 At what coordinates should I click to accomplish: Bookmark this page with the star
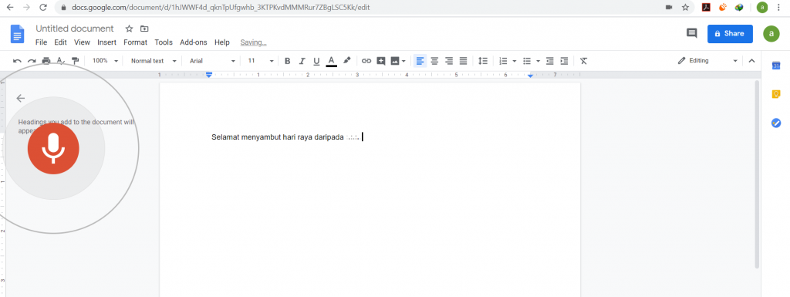coord(685,8)
